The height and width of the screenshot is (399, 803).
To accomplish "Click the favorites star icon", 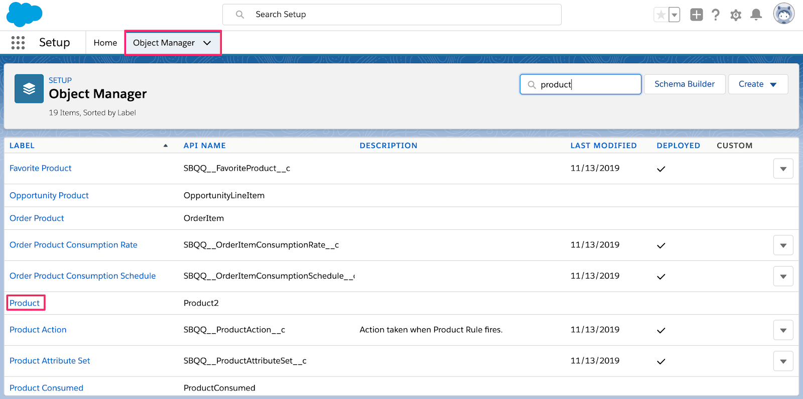I will click(x=661, y=15).
